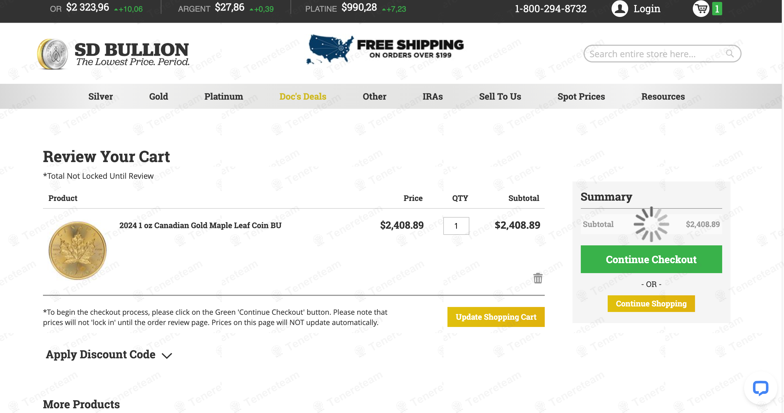Open the Doc's Deals menu
The height and width of the screenshot is (413, 784).
[303, 96]
